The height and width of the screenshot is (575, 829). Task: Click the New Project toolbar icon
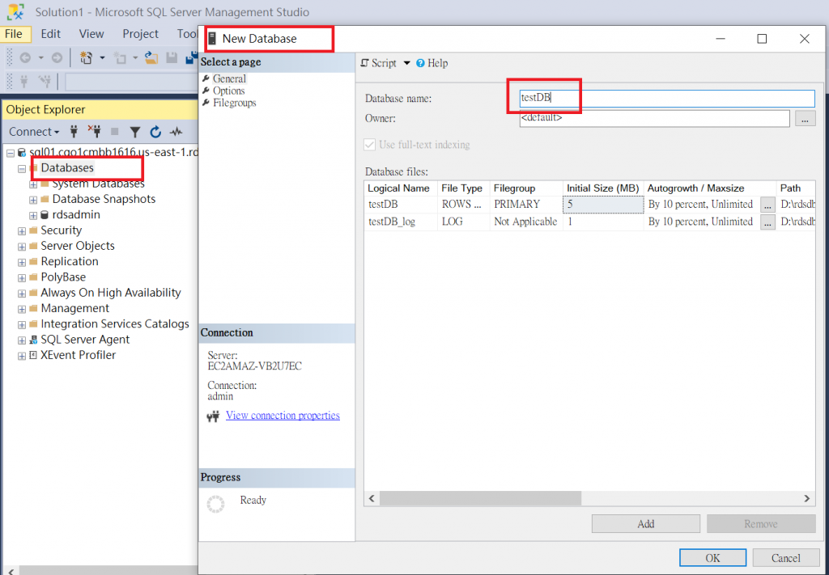pos(86,58)
